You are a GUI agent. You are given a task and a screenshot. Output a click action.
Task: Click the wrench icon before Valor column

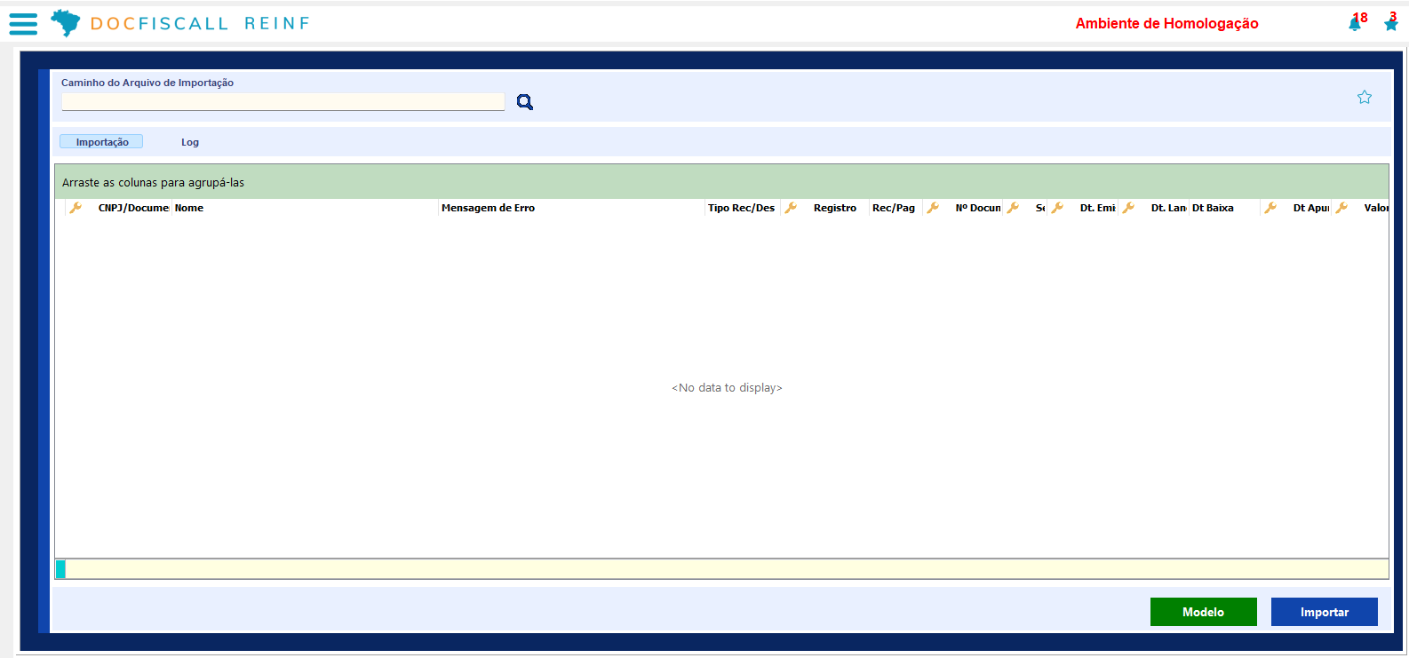click(x=1341, y=208)
